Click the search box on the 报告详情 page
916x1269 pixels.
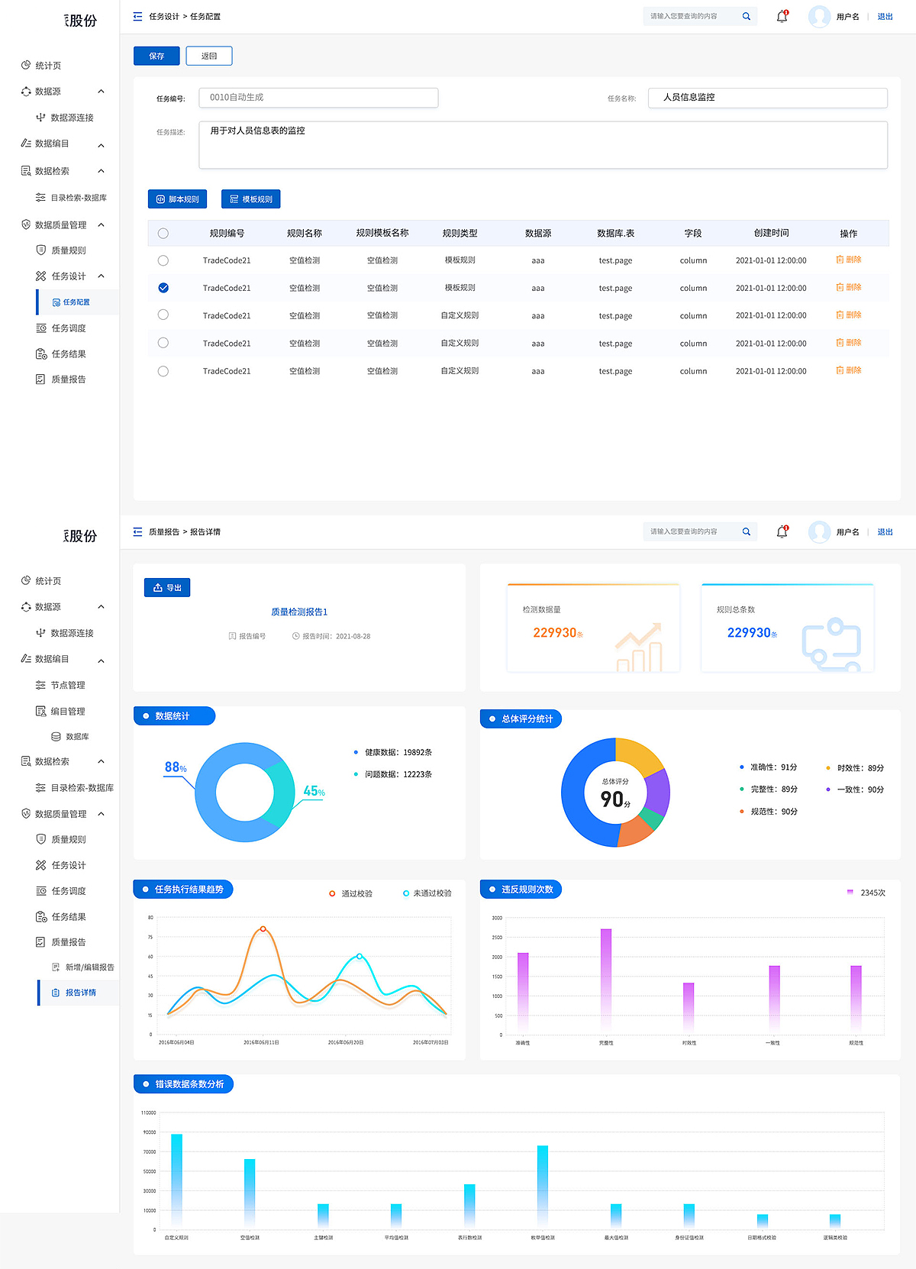pyautogui.click(x=700, y=531)
